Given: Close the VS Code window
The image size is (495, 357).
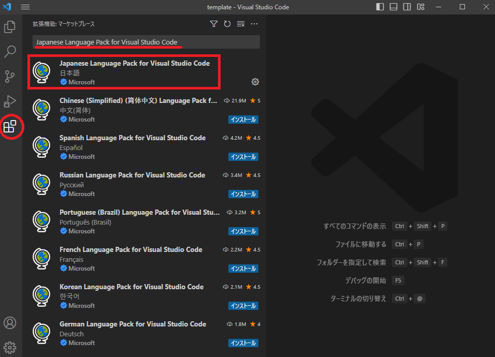Looking at the screenshot, I should [486, 7].
